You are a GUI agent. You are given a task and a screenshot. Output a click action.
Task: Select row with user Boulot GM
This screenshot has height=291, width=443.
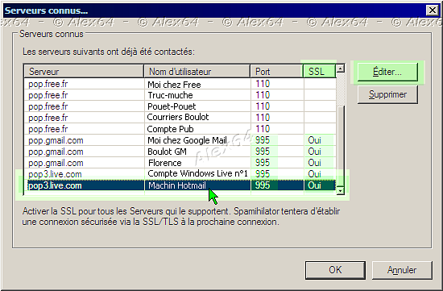pyautogui.click(x=180, y=152)
